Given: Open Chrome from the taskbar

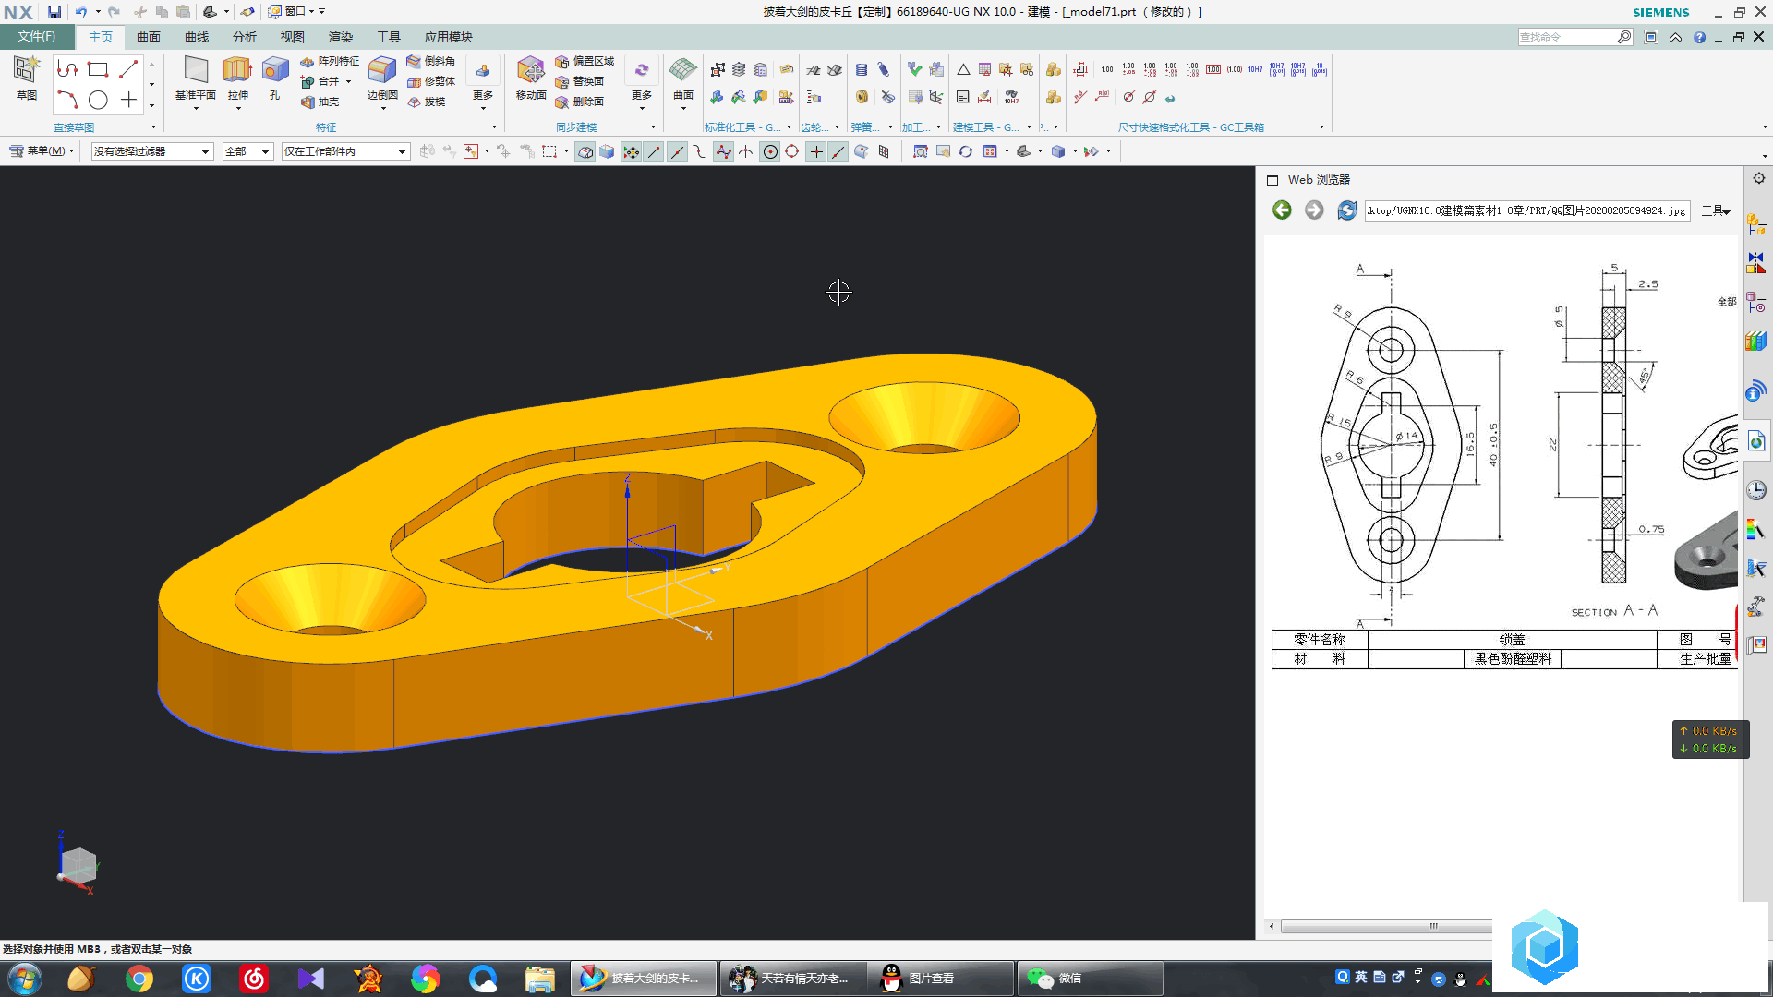Looking at the screenshot, I should [139, 979].
